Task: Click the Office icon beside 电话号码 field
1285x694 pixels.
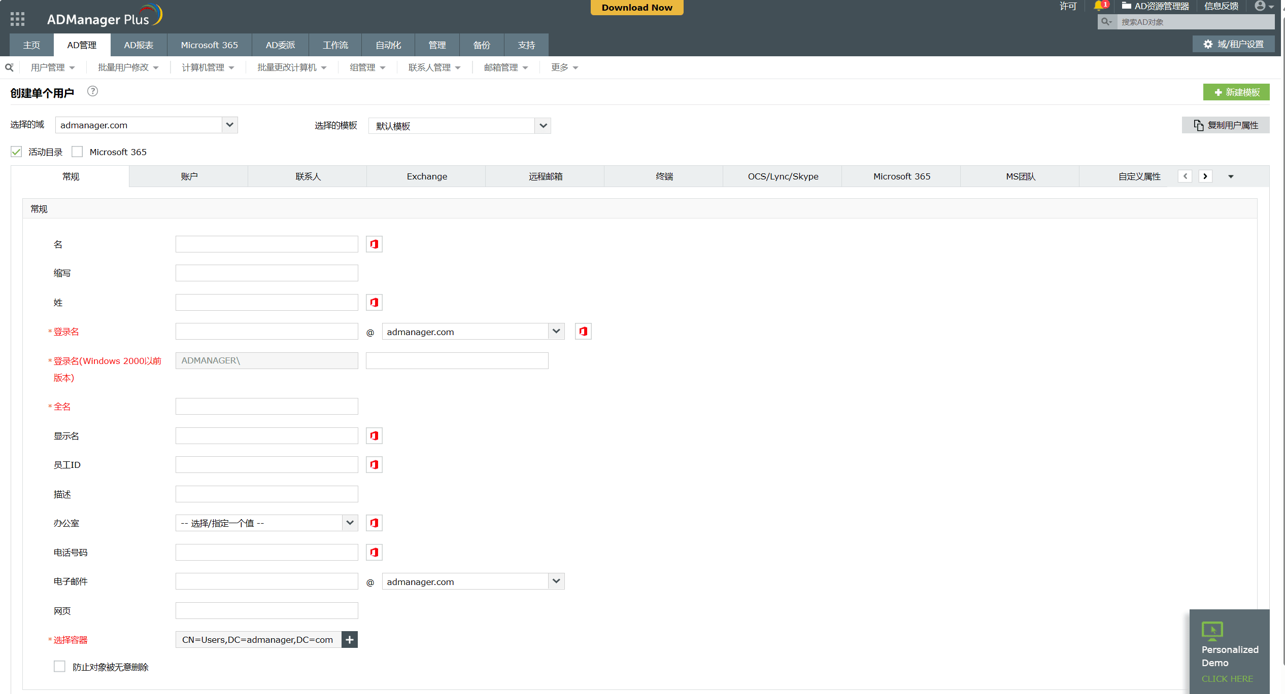Action: pos(374,553)
